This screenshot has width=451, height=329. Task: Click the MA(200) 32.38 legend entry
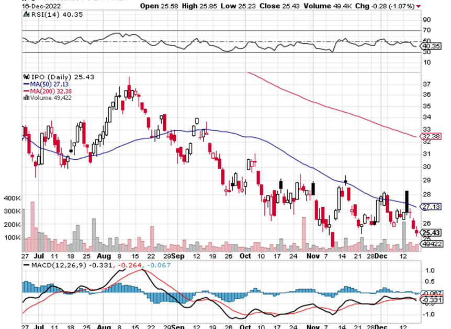pos(51,91)
